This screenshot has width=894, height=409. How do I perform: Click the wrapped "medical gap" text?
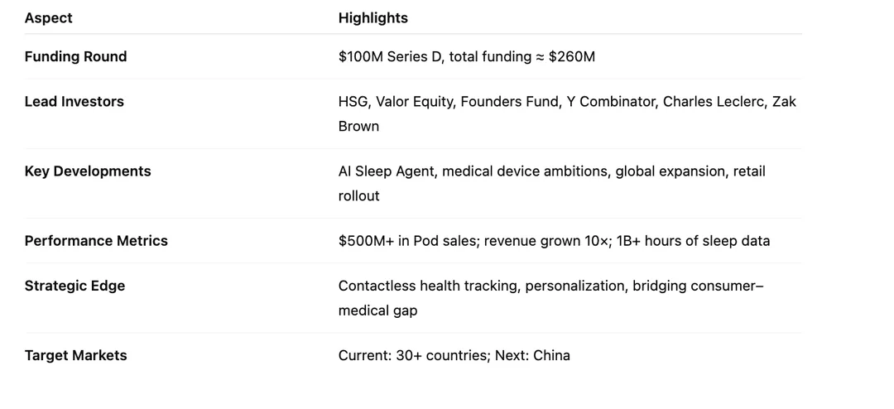coord(377,310)
